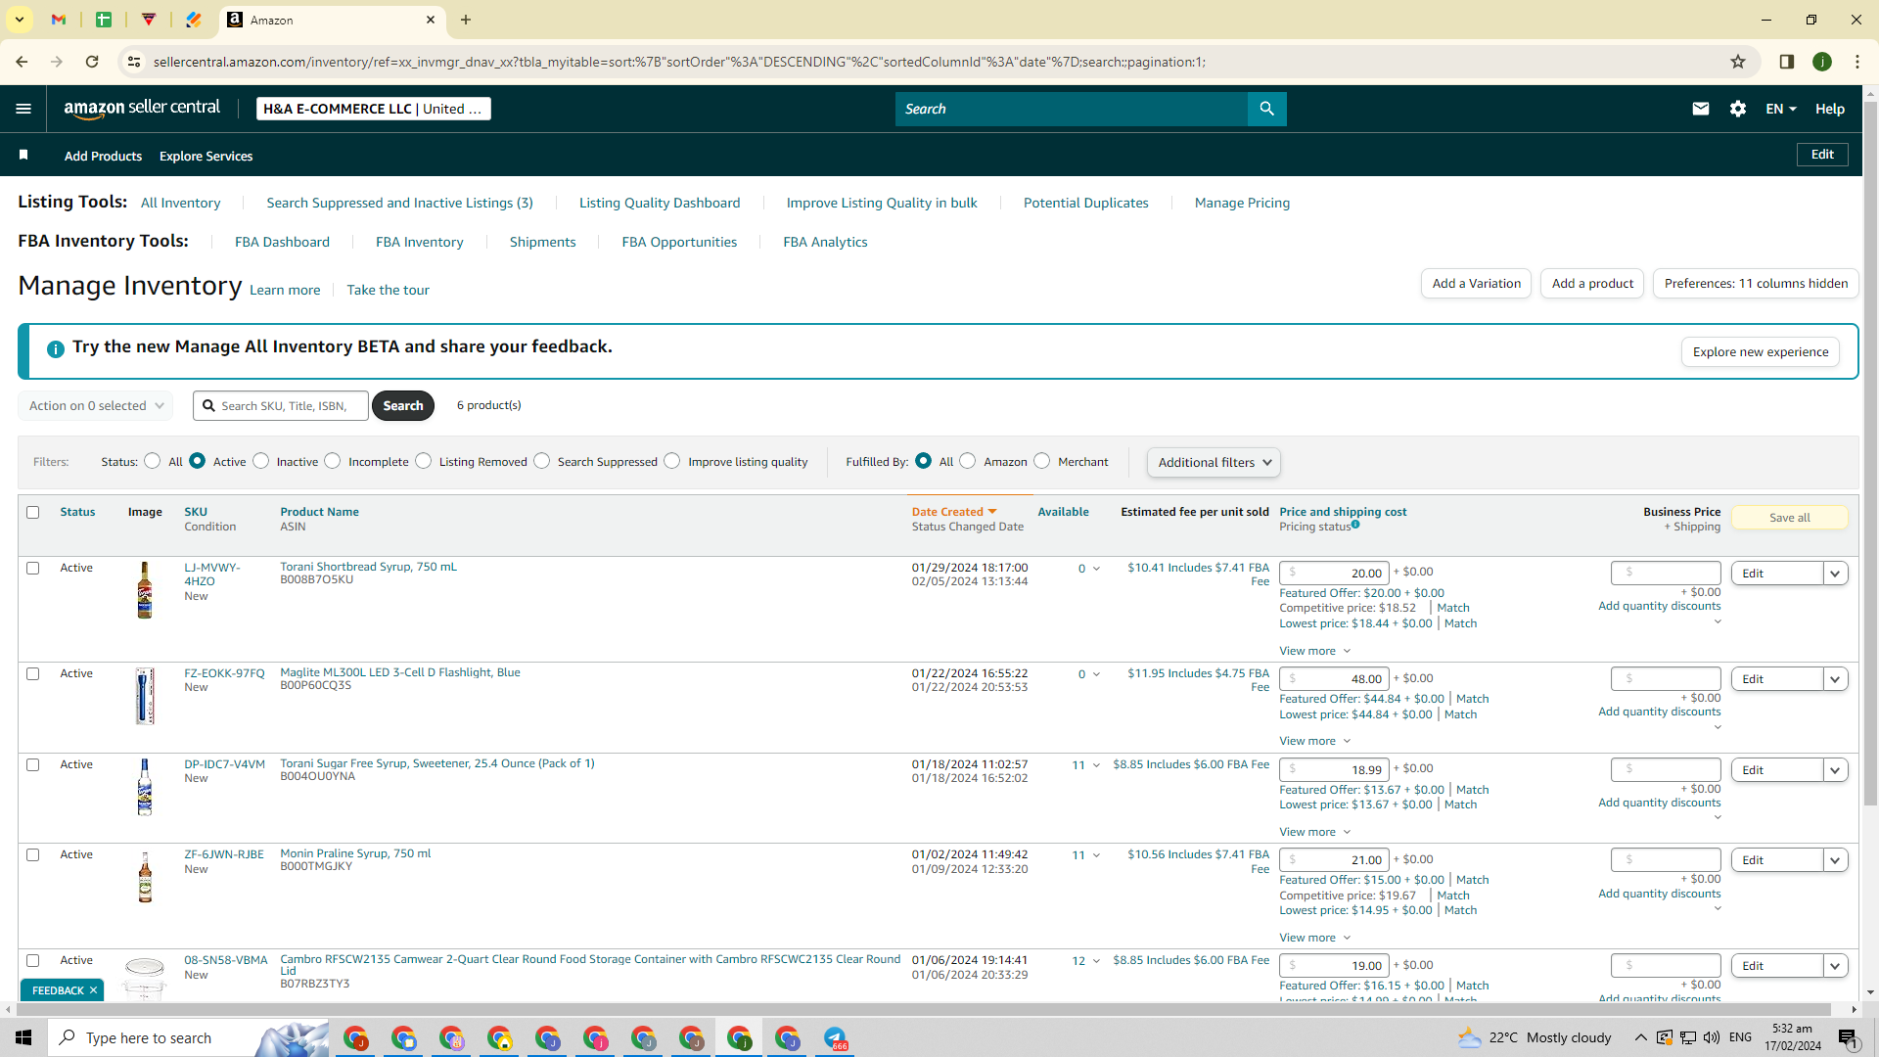Viewport: 1879px width, 1057px height.
Task: Close the FEEDBACK tab with its X
Action: pyautogui.click(x=93, y=990)
